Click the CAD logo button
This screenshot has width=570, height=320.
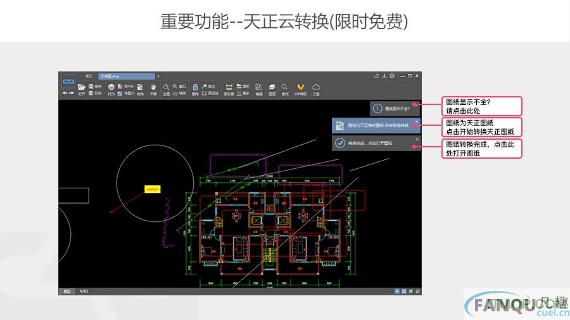(68, 82)
